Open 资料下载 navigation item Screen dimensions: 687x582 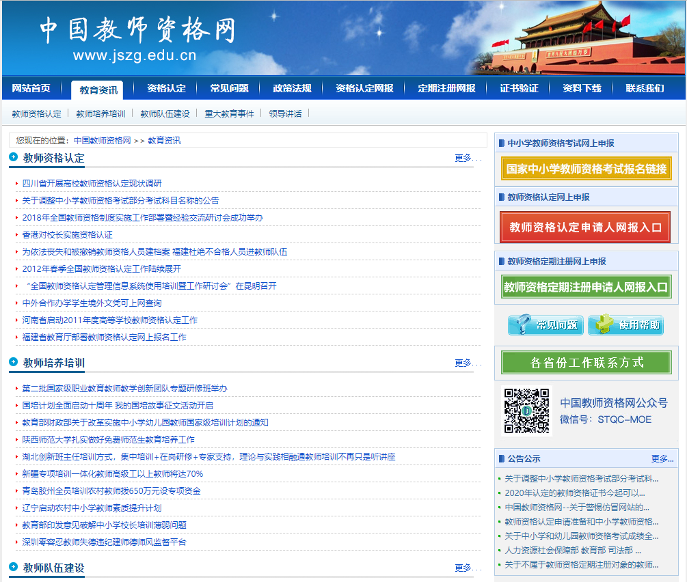point(582,88)
